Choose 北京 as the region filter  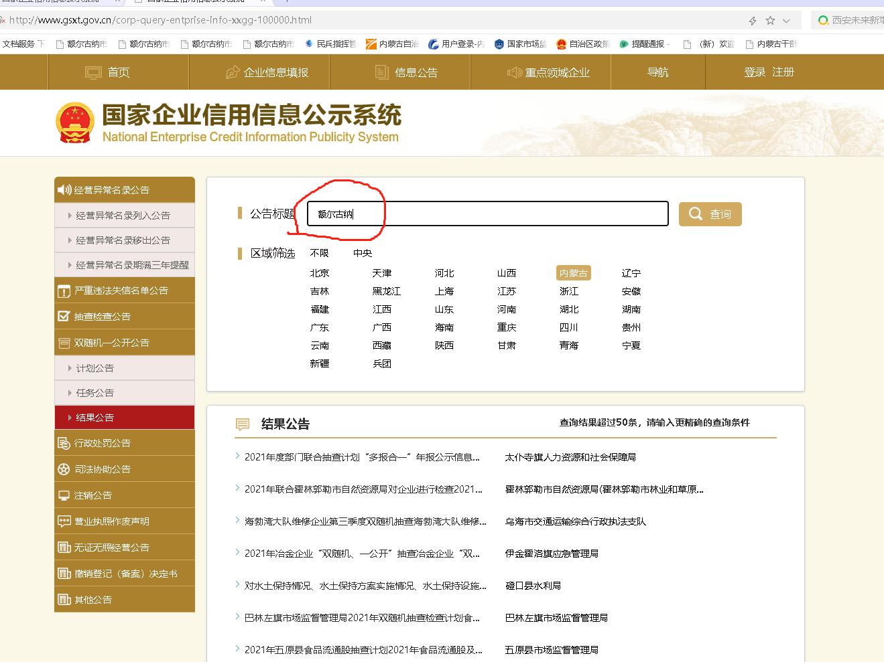pos(320,273)
